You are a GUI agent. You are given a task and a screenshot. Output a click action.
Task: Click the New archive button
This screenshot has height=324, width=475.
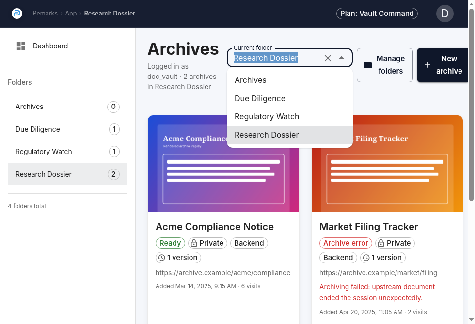coord(442,65)
